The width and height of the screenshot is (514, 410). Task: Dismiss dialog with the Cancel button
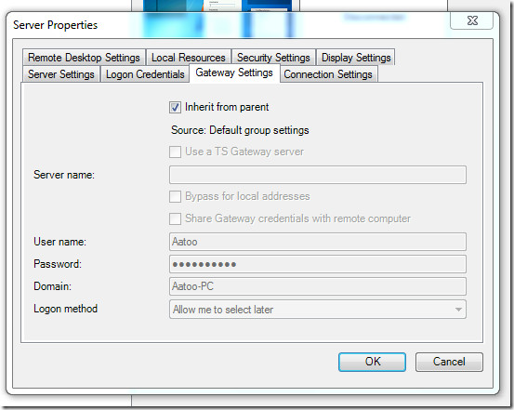tap(449, 362)
